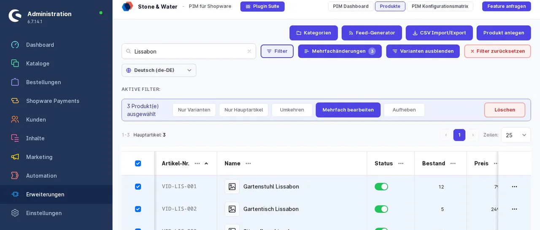This screenshot has height=230, width=540.
Task: Open the Feed-Generator
Action: pyautogui.click(x=372, y=33)
